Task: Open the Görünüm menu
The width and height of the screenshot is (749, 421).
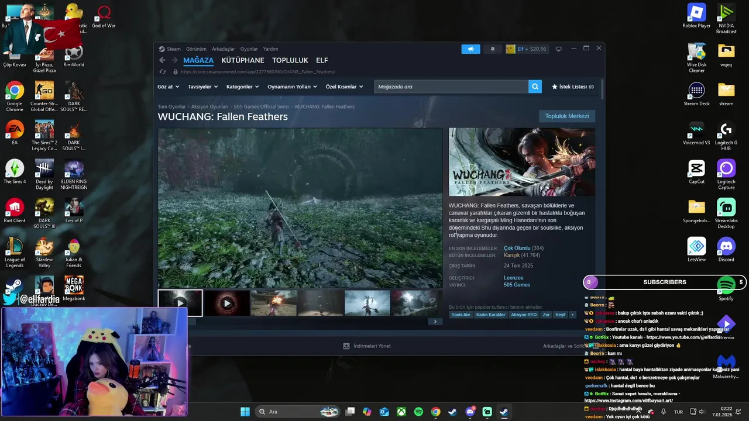Action: click(x=196, y=49)
